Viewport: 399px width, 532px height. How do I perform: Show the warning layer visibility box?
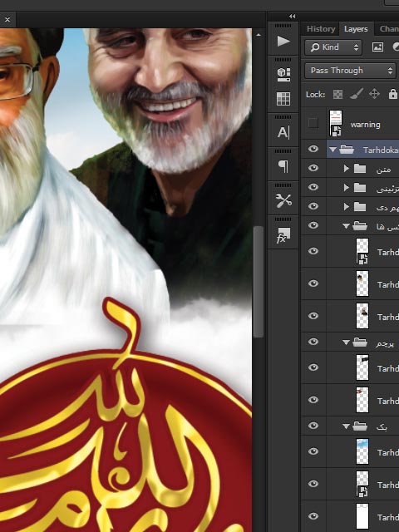coord(313,123)
